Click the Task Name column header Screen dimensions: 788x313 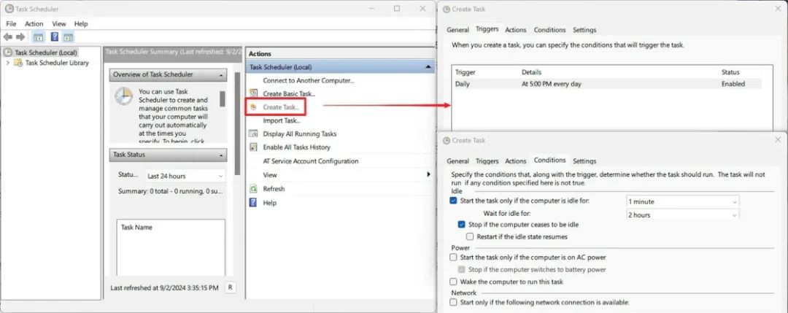tap(136, 227)
